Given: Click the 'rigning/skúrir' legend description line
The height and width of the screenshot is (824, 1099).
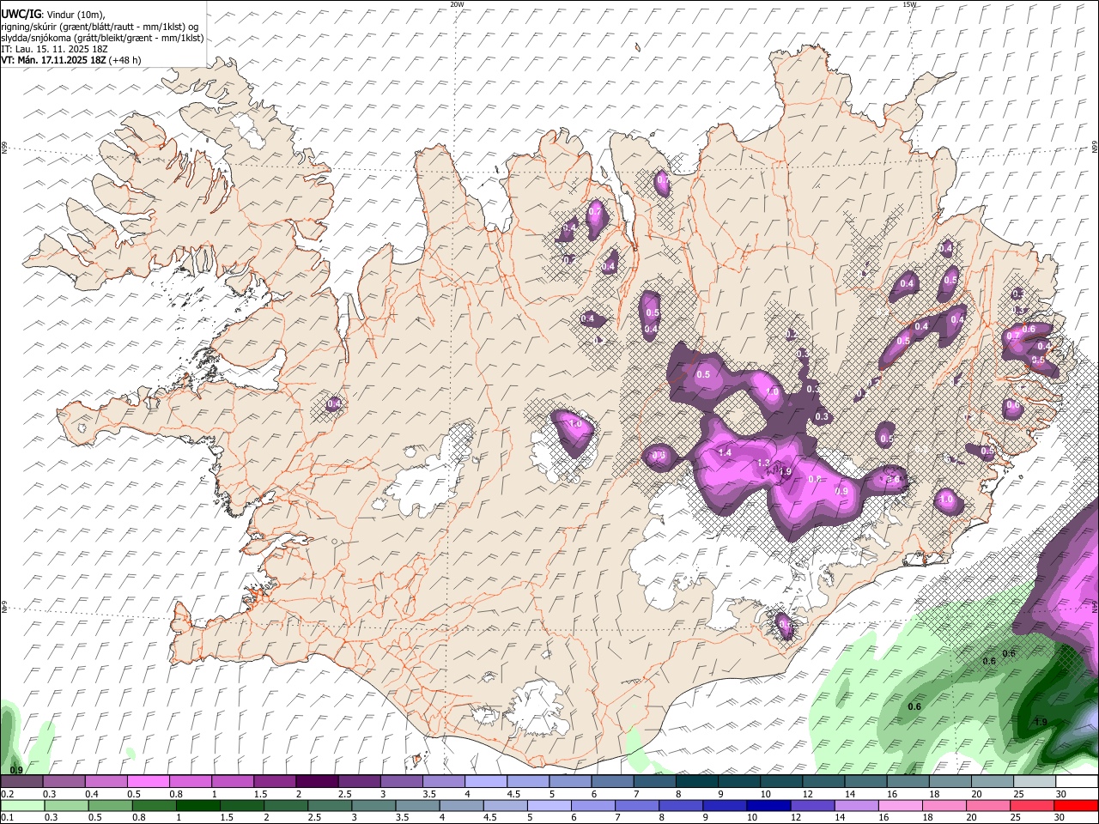Looking at the screenshot, I should point(100,27).
